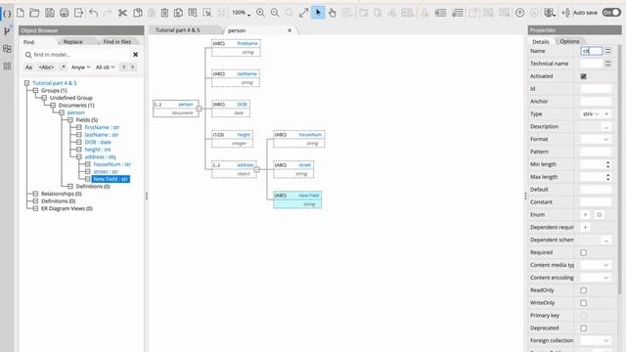Add another type with plus button
This screenshot has height=352, width=626.
[606, 114]
